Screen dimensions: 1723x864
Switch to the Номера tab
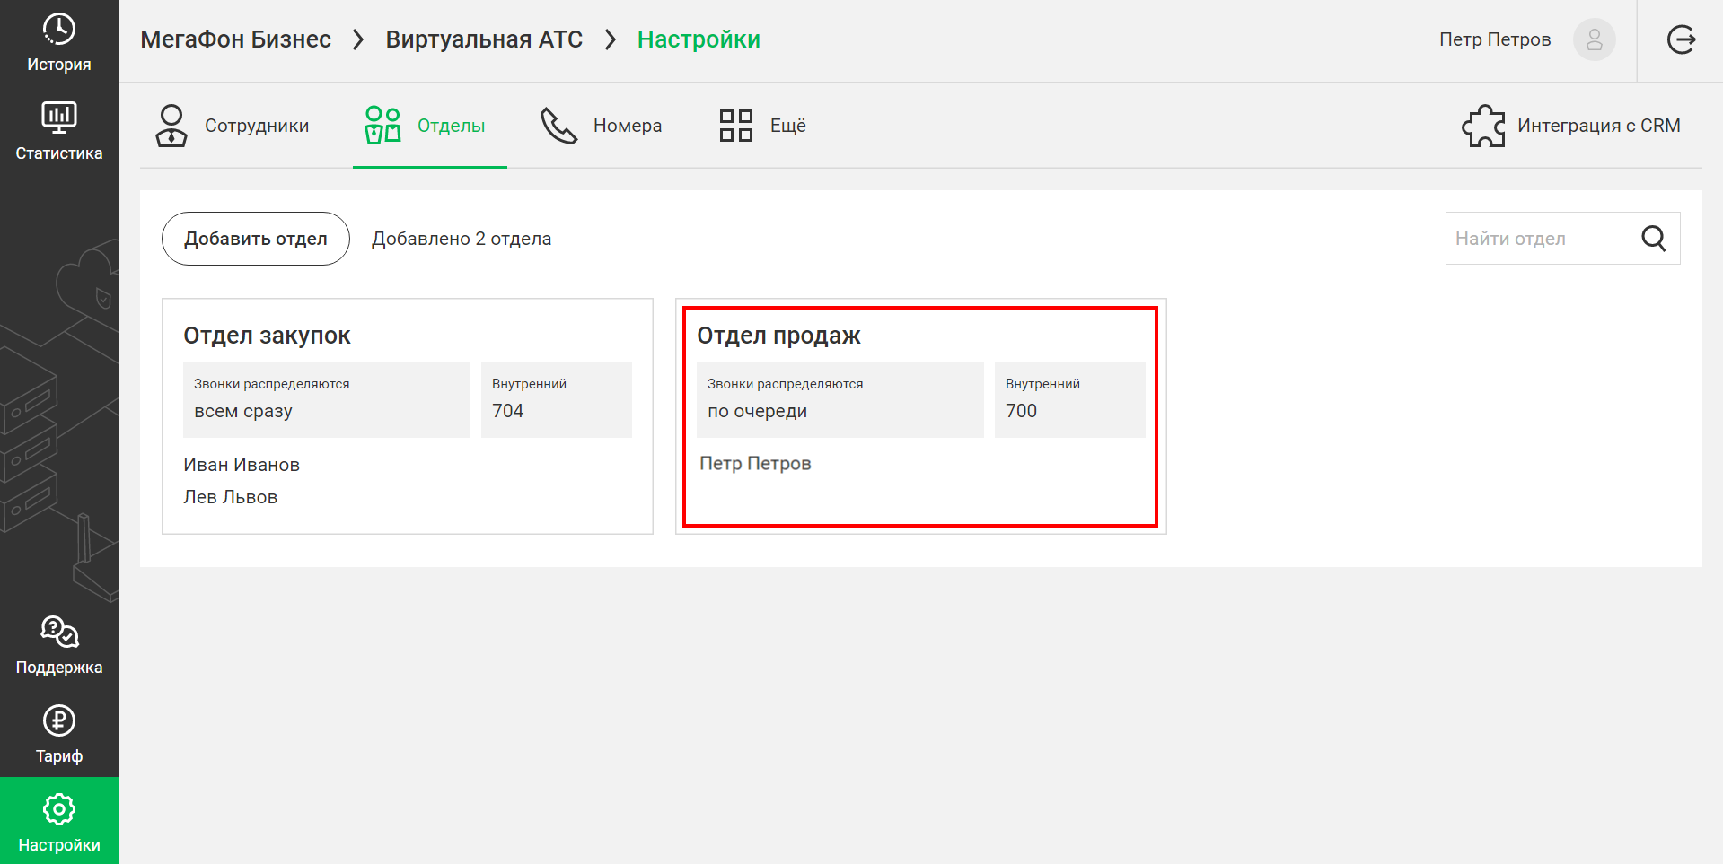click(x=602, y=126)
